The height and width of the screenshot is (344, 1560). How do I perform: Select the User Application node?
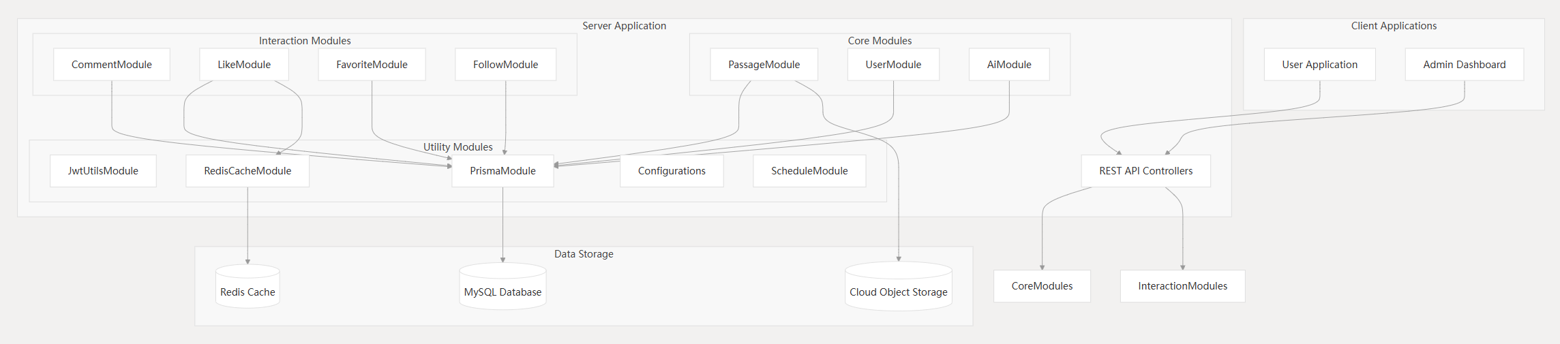click(x=1319, y=65)
